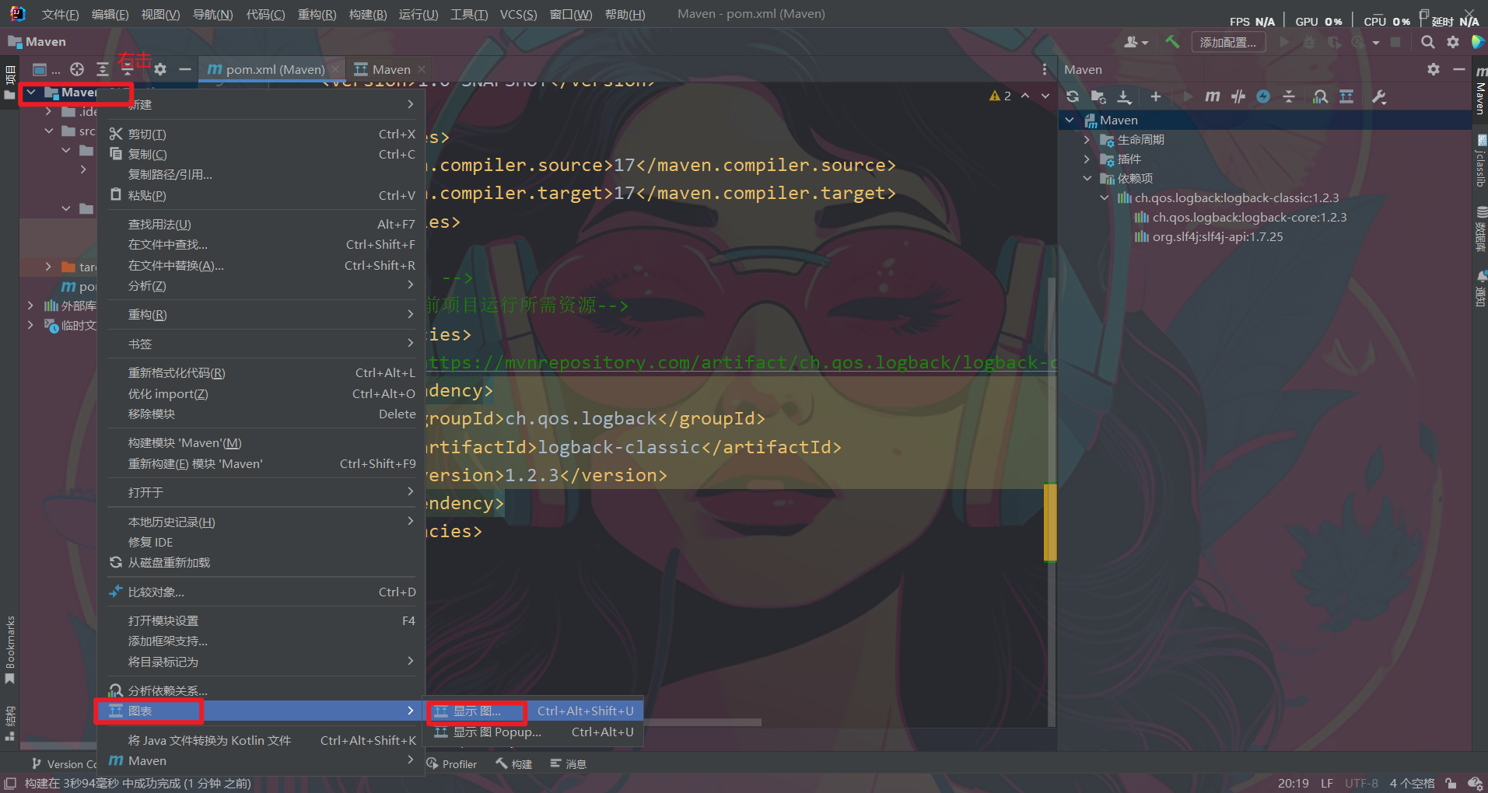Click green build project hammer icon
Screen dimensions: 1488x793
pyautogui.click(x=1172, y=42)
